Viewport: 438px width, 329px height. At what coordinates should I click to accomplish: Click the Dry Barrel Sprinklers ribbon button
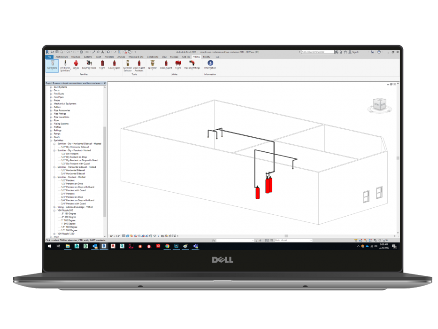click(65, 66)
